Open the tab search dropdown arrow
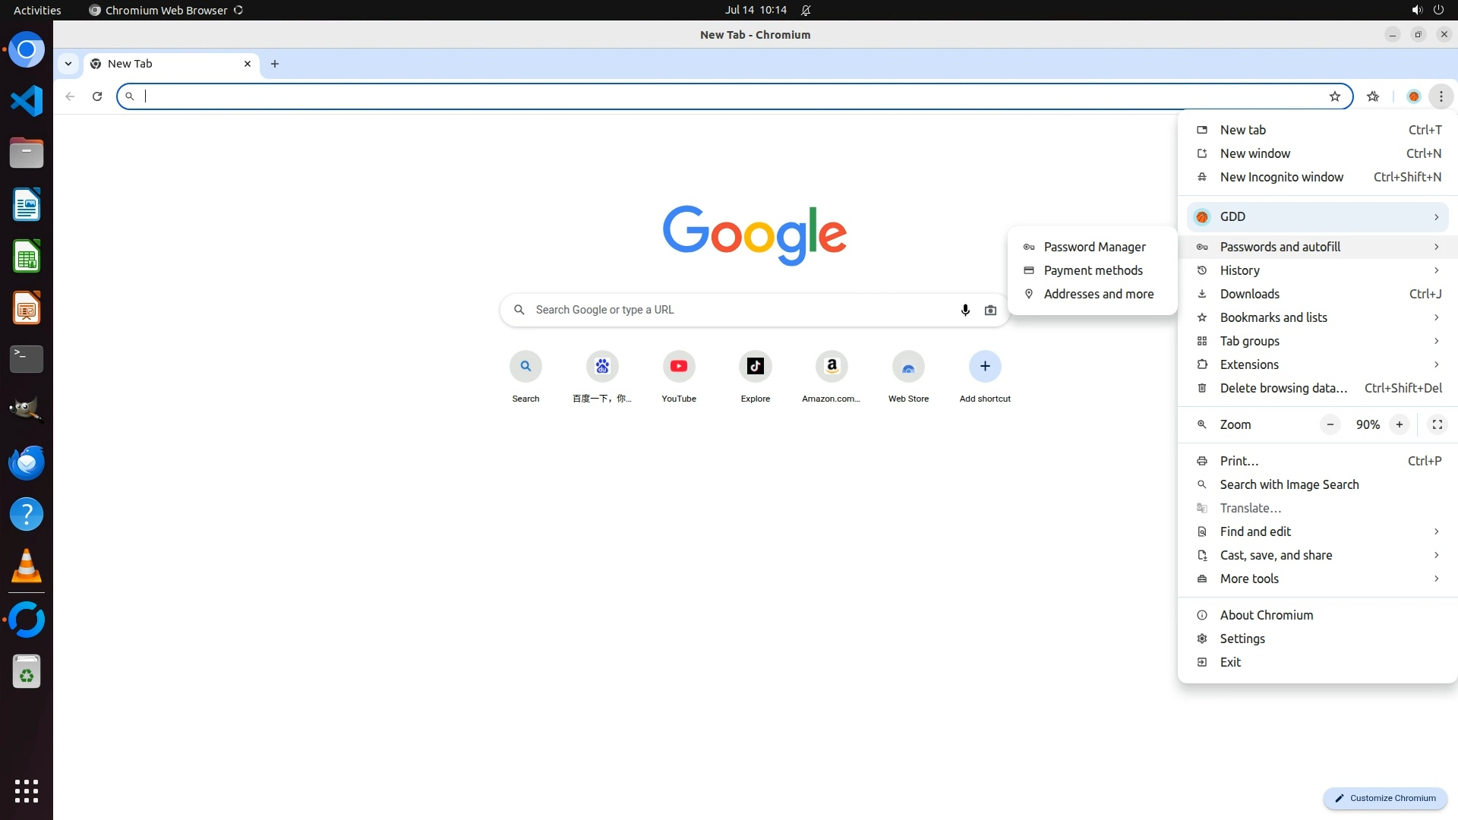1458x820 pixels. (x=68, y=64)
